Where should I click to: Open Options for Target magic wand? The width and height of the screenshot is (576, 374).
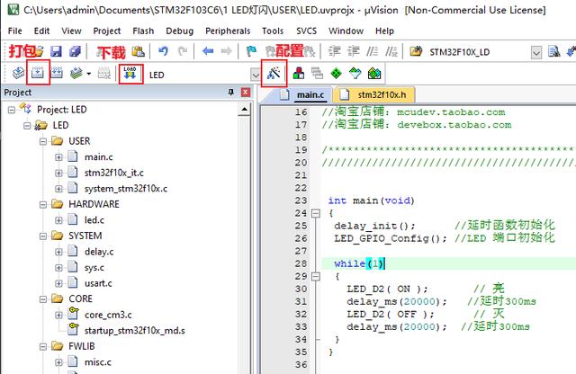[x=274, y=74]
